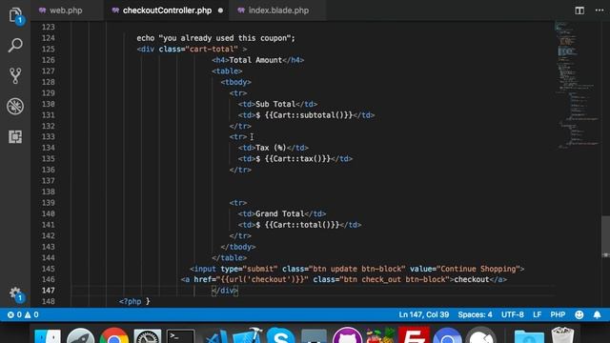This screenshot has width=610, height=343.
Task: Open the Extensions panel icon
Action: click(15, 136)
